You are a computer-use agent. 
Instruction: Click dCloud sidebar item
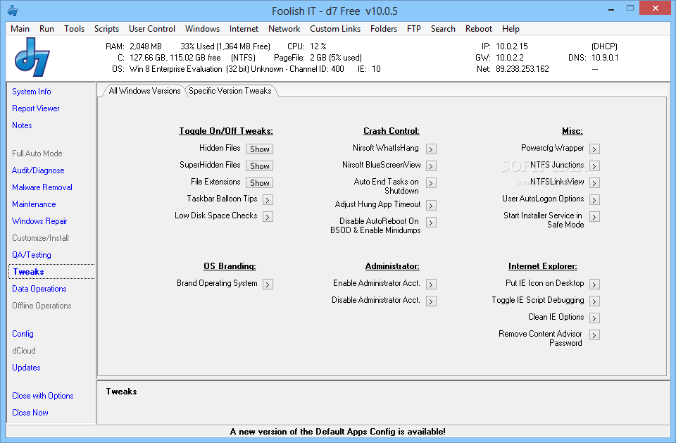[x=24, y=351]
